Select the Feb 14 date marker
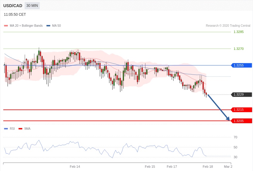The height and width of the screenshot is (171, 253). tap(75, 167)
